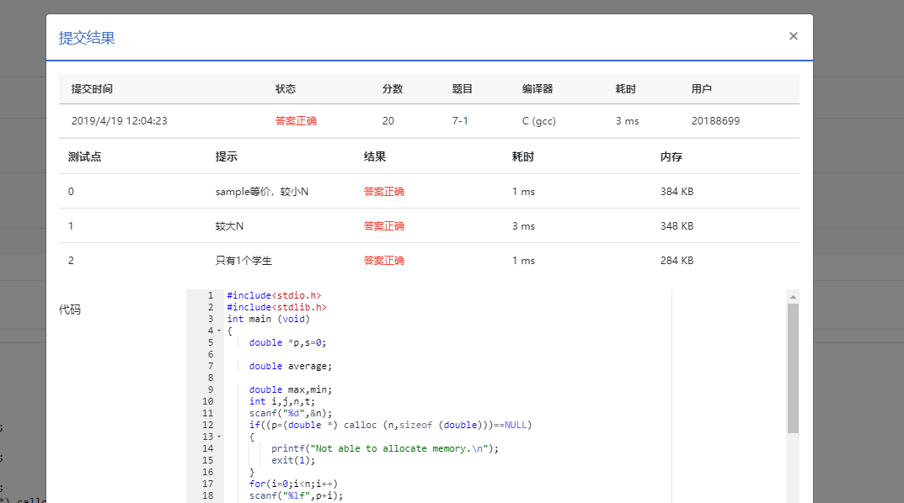
Task: Click 提交时间 column header
Action: pyautogui.click(x=92, y=88)
